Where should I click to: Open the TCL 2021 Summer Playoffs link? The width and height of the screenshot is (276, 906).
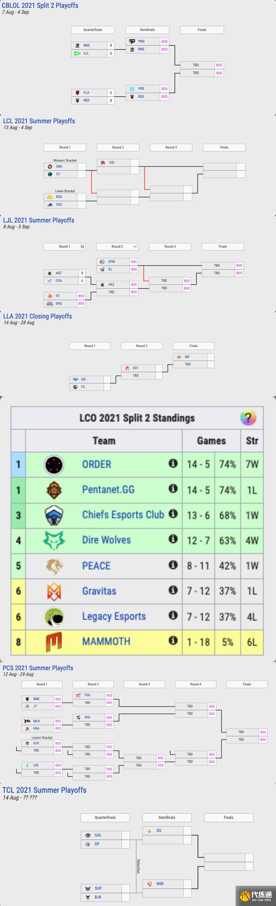(44, 790)
